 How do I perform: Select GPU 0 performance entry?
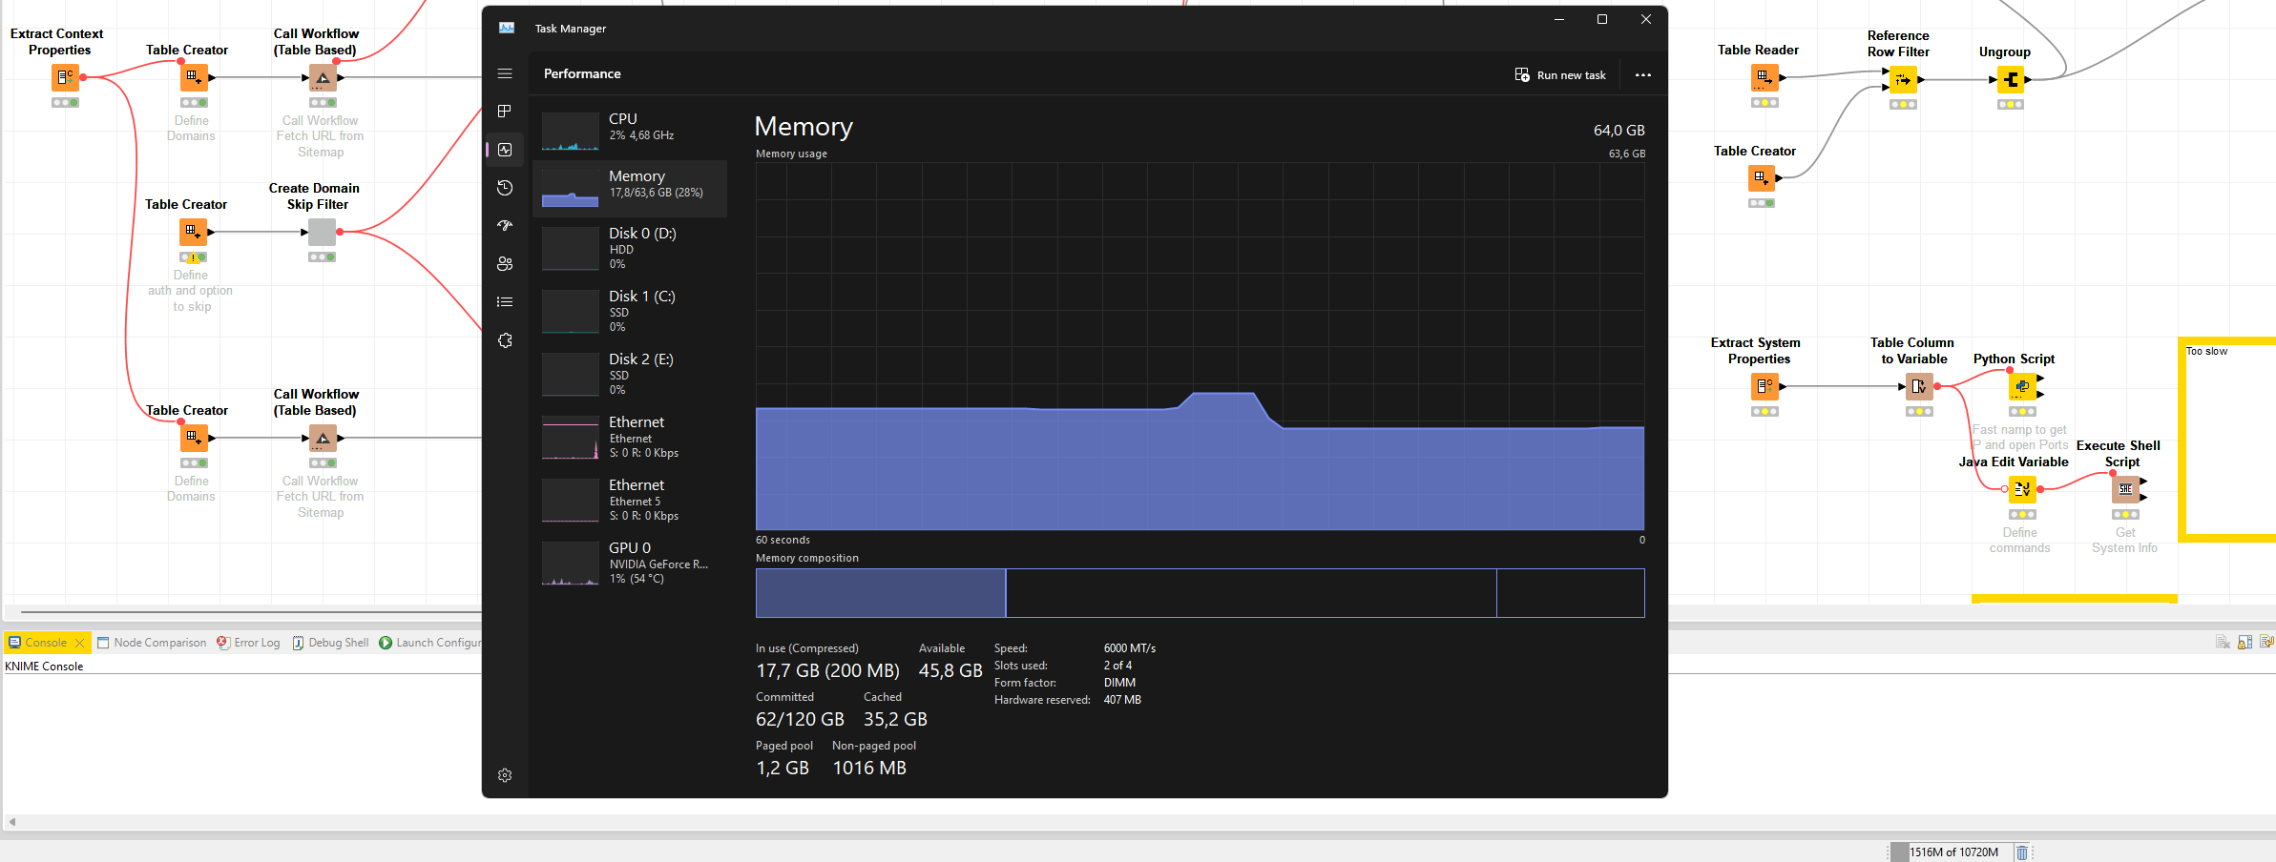click(630, 563)
